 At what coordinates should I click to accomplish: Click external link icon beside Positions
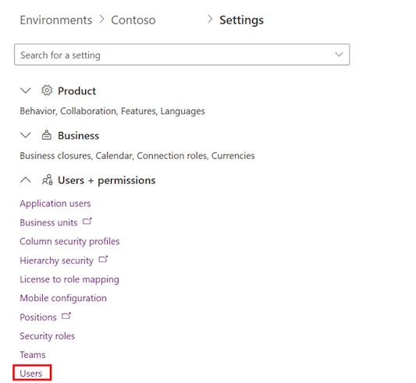(x=66, y=316)
